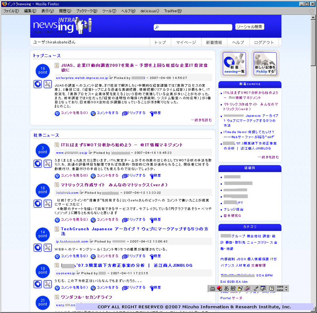Vote circle on the ITIL SWOT article
The width and height of the screenshot is (317, 313).
tap(38, 164)
